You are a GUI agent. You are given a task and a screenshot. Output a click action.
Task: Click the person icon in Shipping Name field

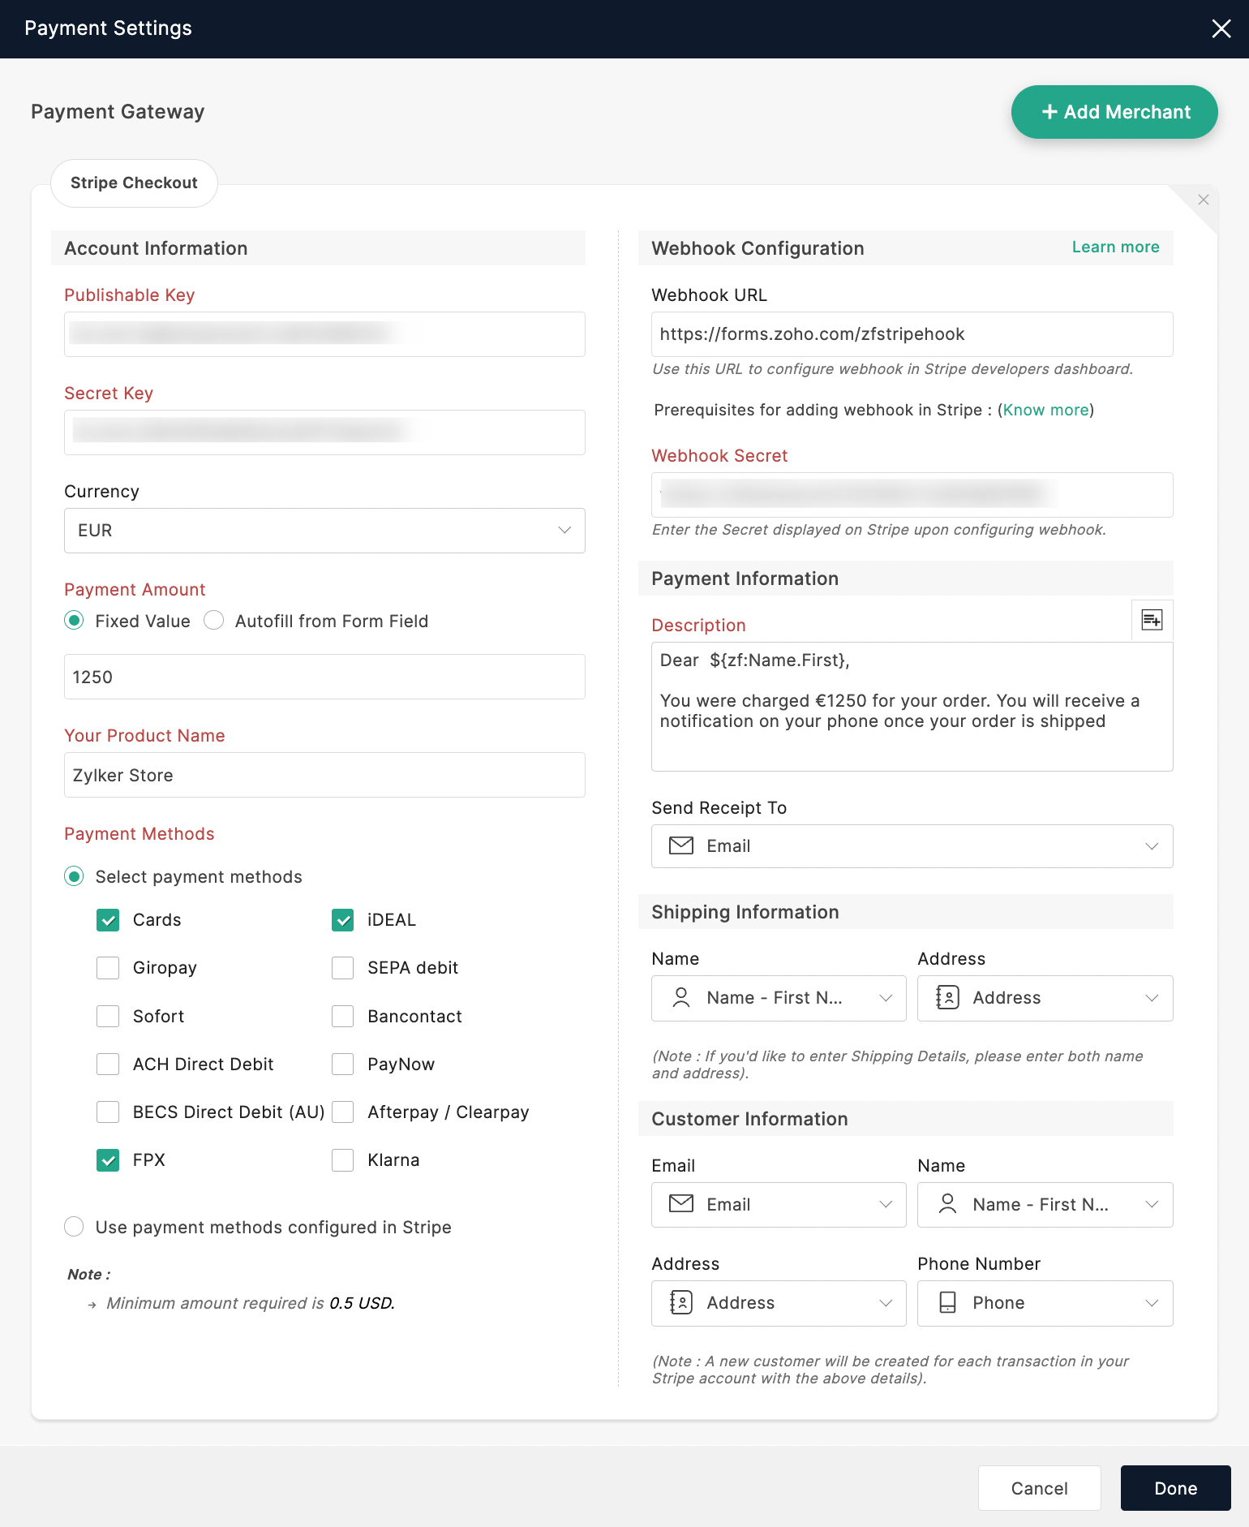681,998
